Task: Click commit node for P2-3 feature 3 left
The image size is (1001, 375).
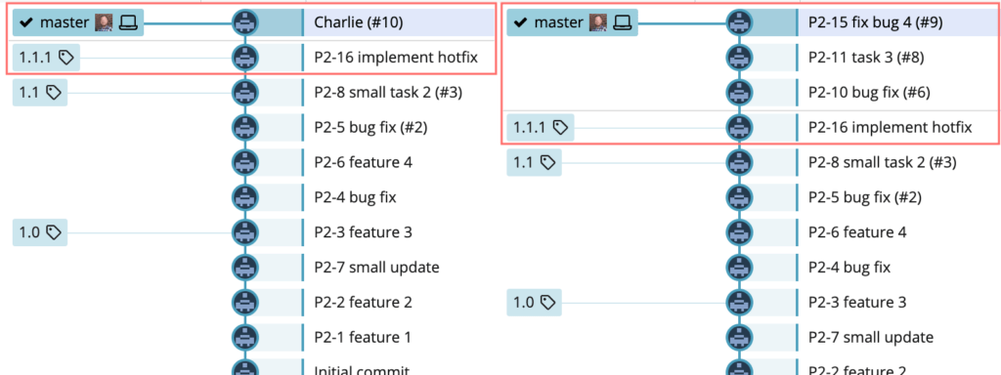Action: click(x=245, y=232)
